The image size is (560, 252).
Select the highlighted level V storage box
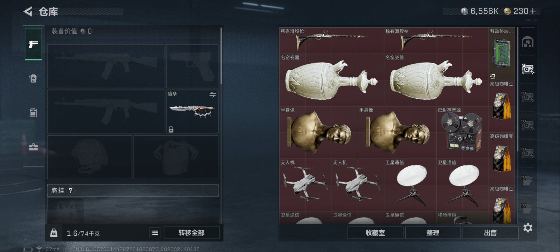[528, 69]
